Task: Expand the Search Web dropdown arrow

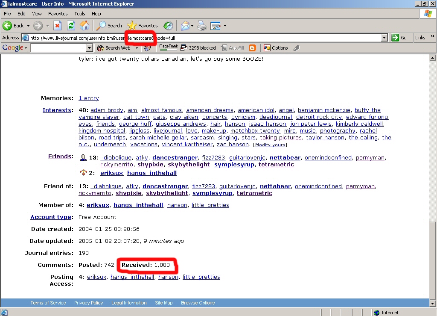Action: (137, 48)
